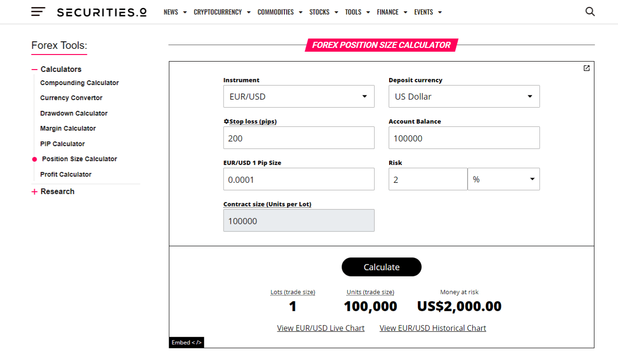The image size is (618, 353).
Task: Open the hamburger navigation menu
Action: (x=37, y=11)
